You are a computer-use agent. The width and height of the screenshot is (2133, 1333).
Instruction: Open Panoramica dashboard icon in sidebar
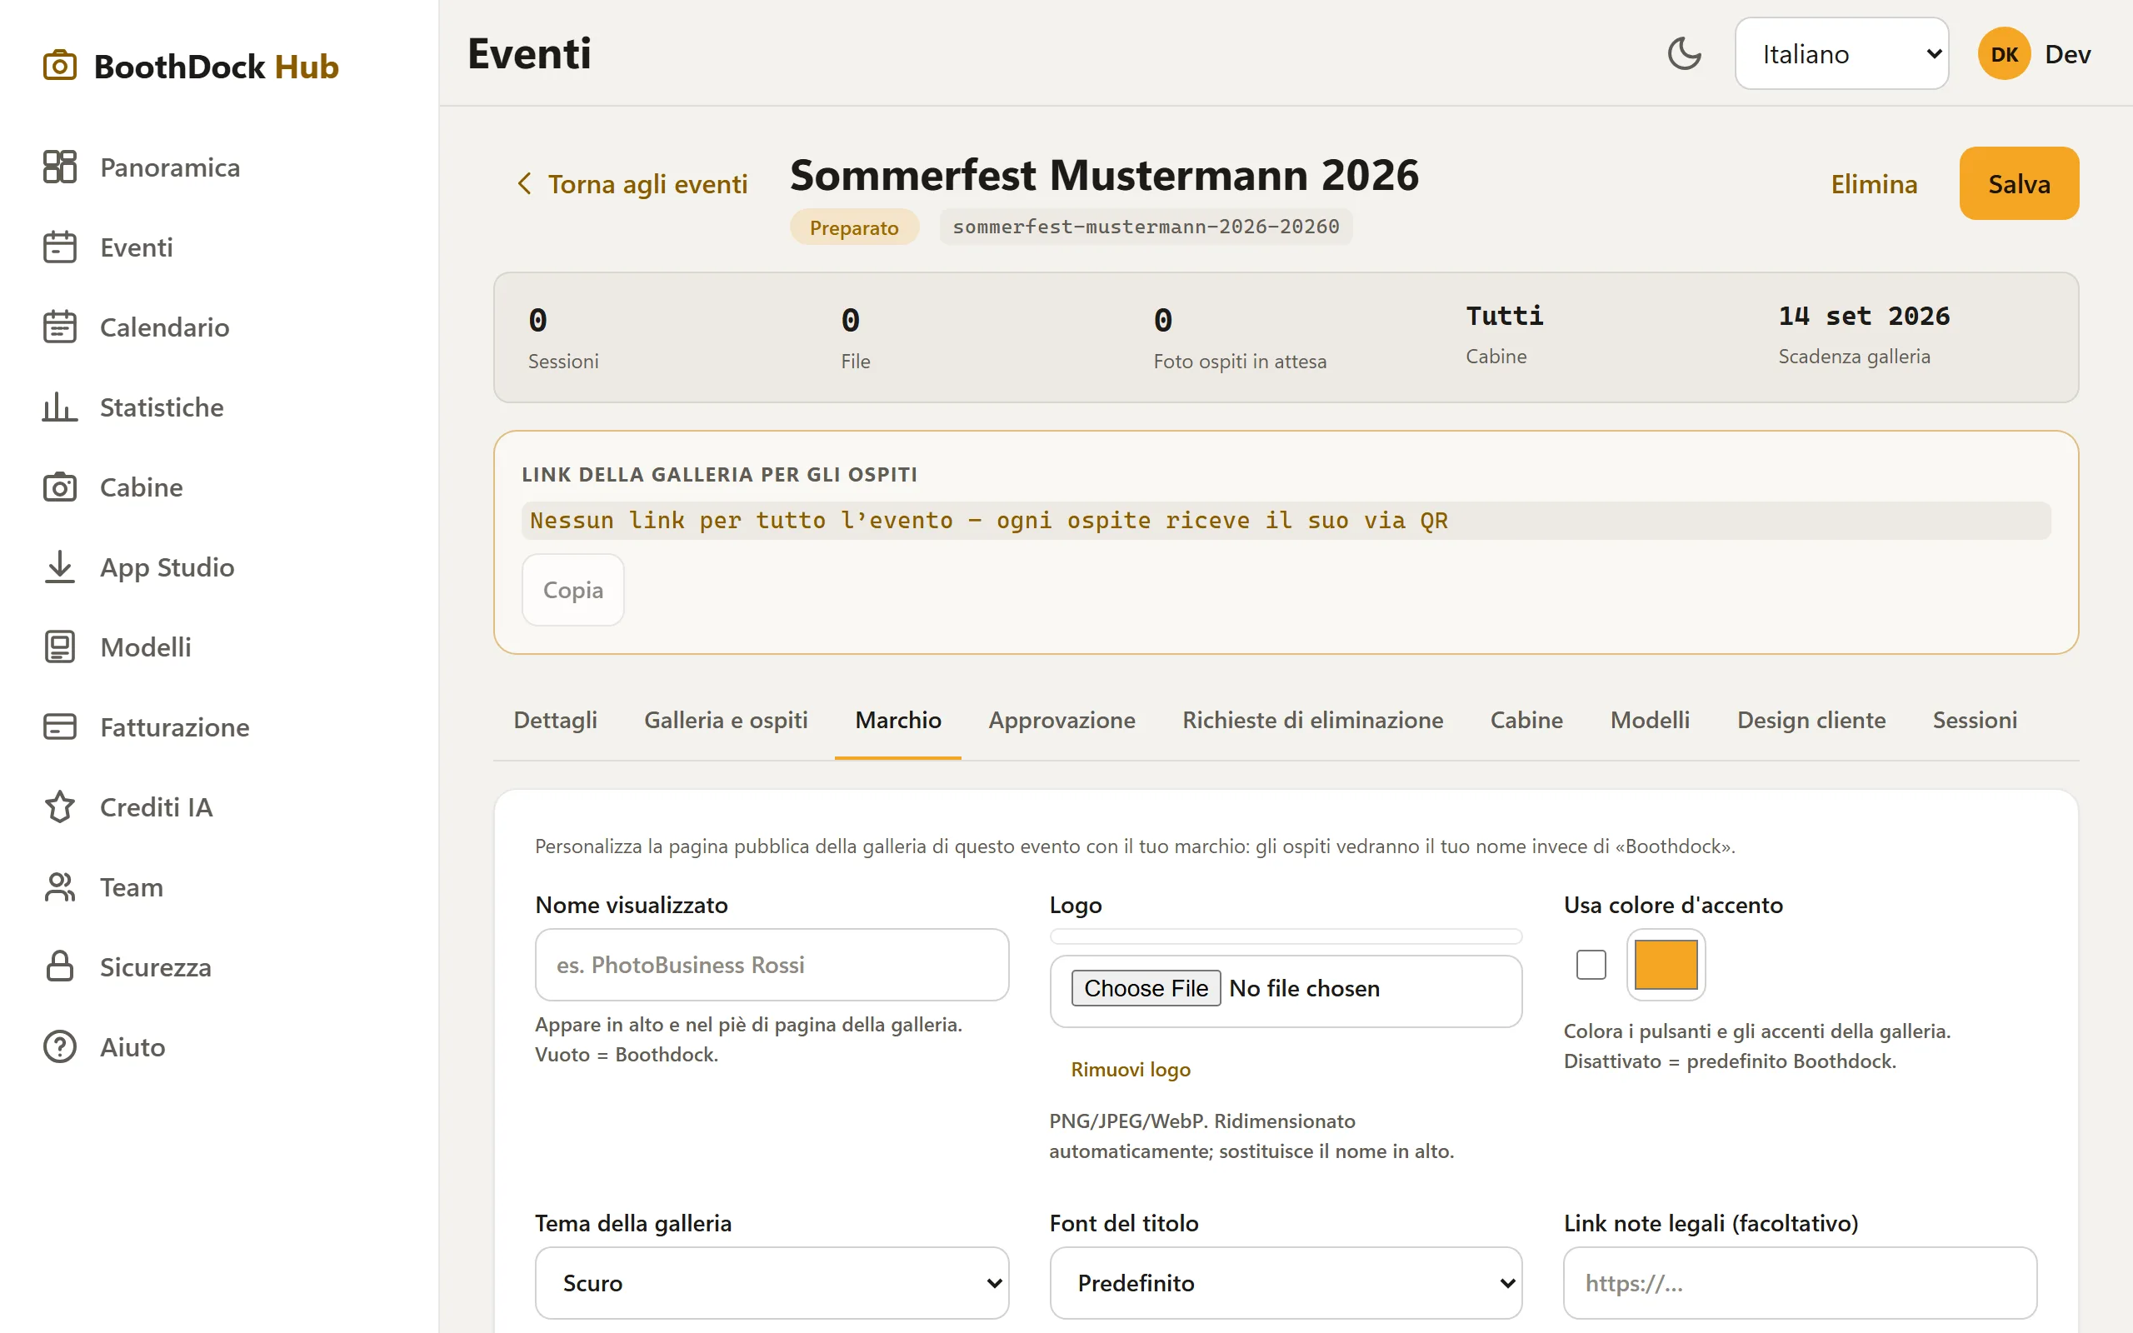coord(60,167)
